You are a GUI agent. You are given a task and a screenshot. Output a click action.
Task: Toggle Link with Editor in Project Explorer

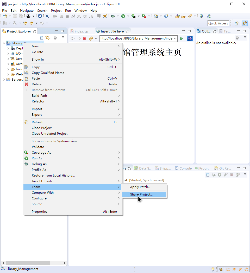click(47, 38)
